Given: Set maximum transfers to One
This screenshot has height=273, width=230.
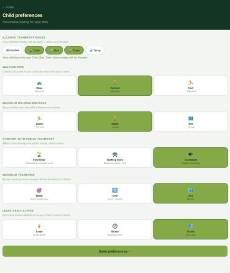Looking at the screenshot, I should pos(115,193).
